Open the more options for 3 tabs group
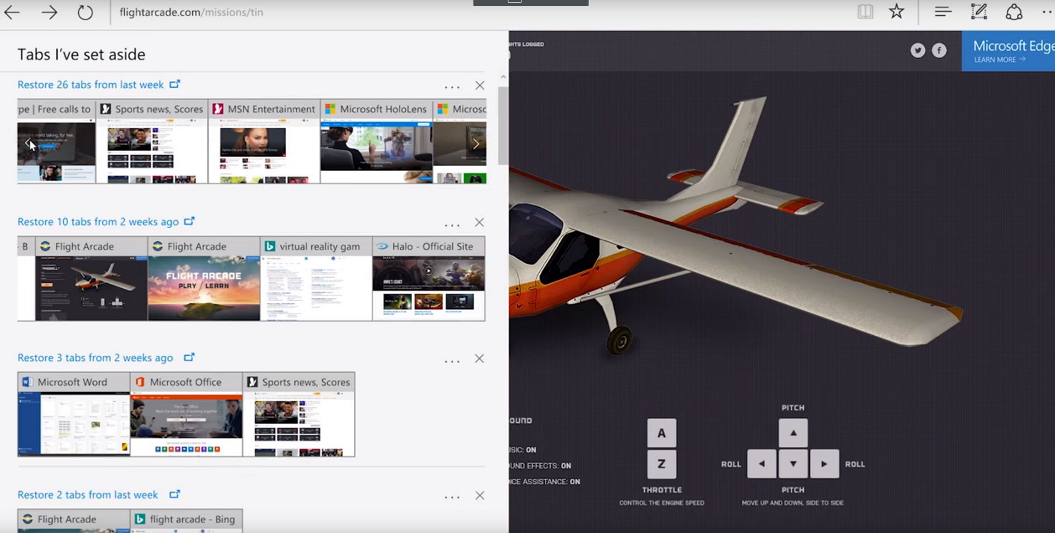This screenshot has width=1055, height=533. coord(452,361)
